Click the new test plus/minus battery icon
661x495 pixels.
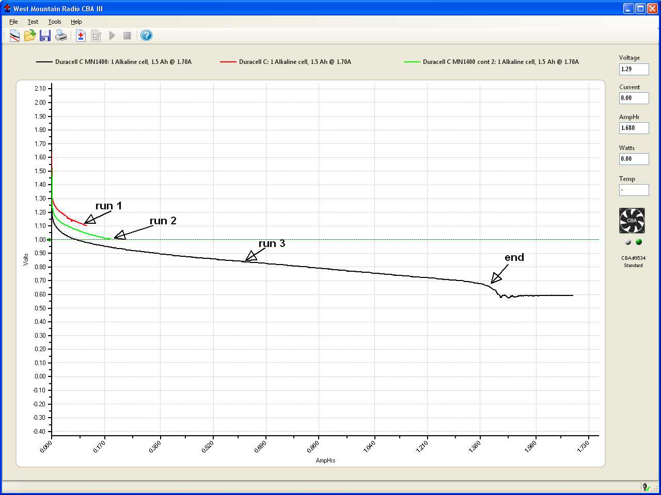[81, 36]
